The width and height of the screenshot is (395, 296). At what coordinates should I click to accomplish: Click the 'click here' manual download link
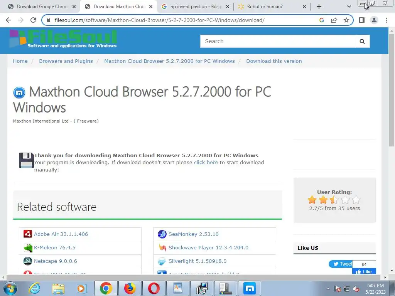tap(206, 163)
